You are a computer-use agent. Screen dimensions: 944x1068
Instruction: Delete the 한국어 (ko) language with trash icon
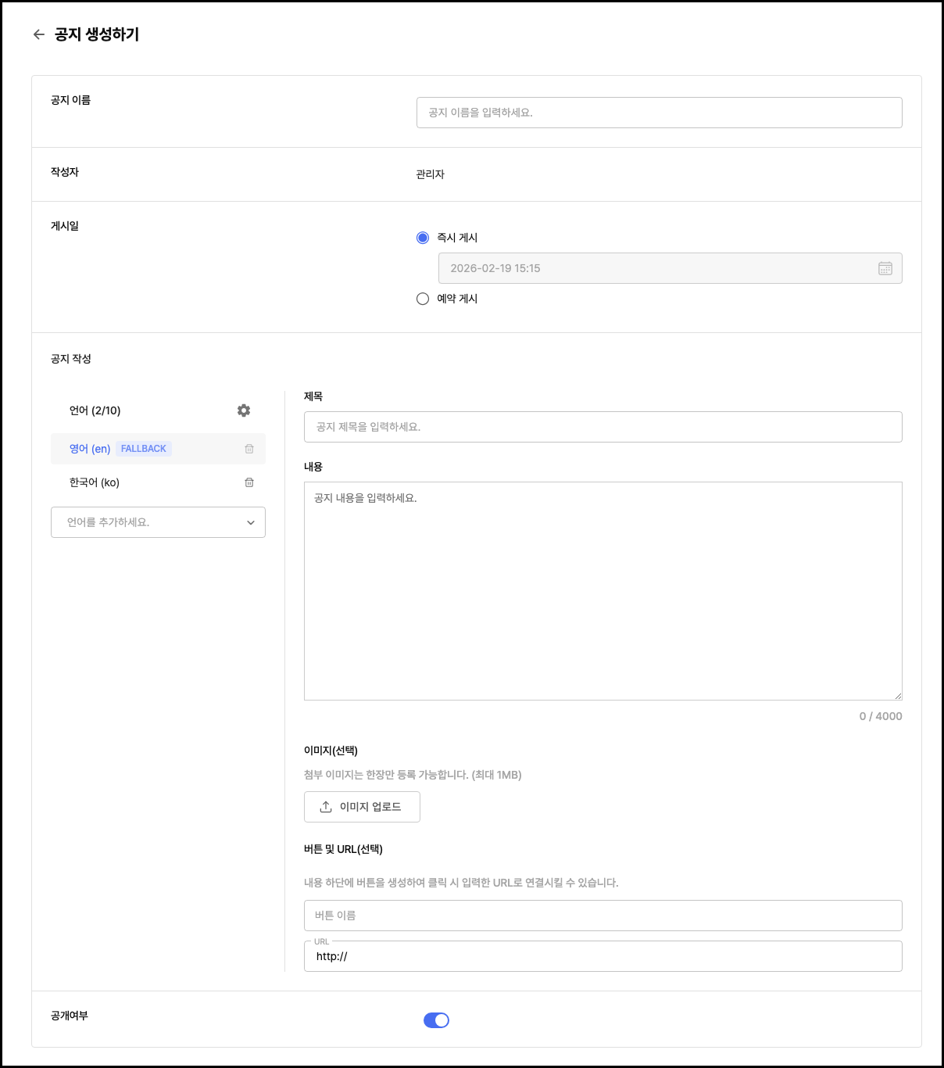coord(249,482)
